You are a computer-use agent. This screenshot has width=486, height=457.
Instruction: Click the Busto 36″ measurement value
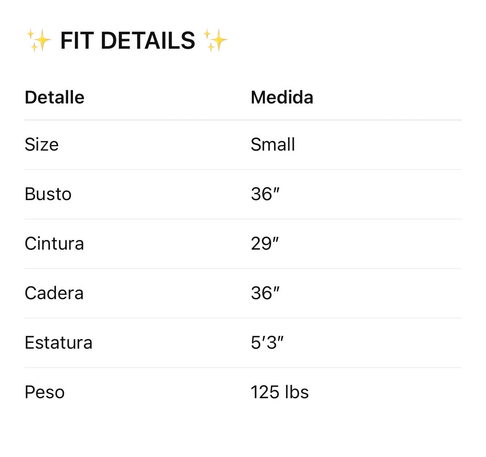pyautogui.click(x=265, y=194)
